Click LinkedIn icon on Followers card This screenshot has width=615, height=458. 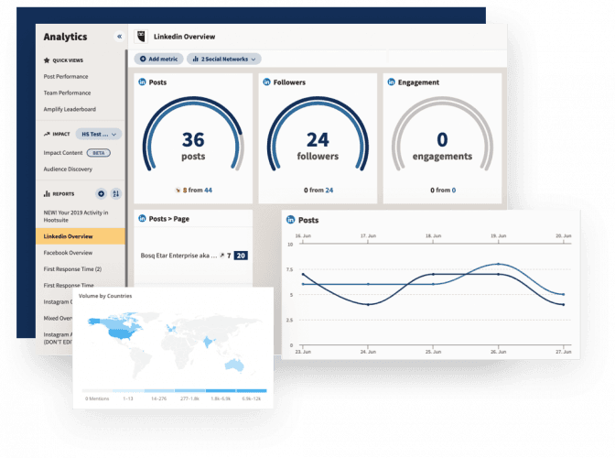266,82
